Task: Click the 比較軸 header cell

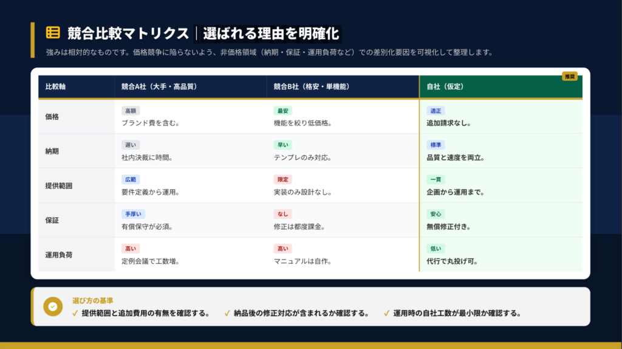Action: (55, 87)
